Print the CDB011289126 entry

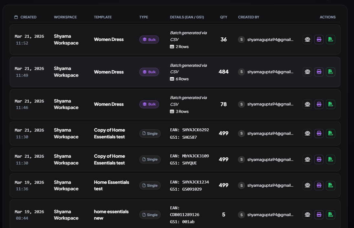point(319,215)
